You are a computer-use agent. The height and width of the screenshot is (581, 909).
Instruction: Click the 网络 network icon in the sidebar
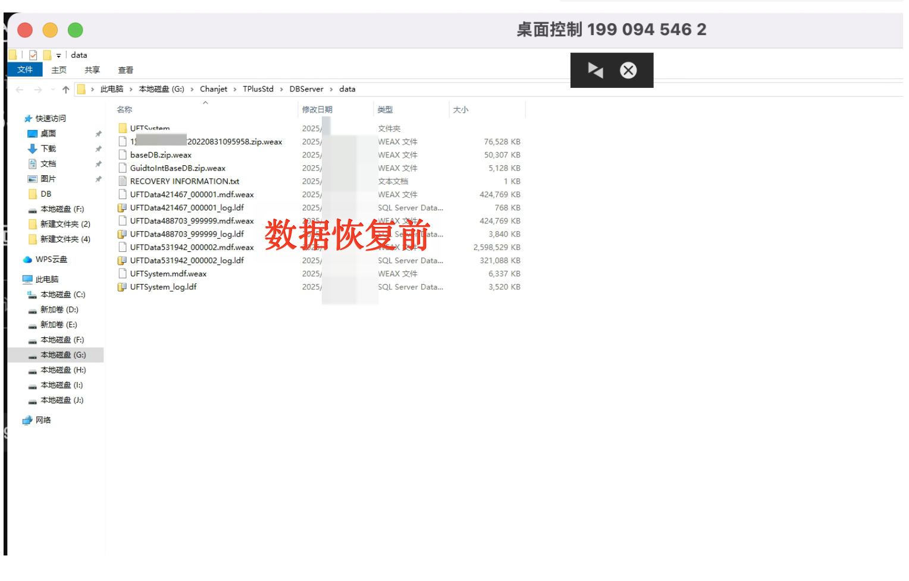pos(27,421)
